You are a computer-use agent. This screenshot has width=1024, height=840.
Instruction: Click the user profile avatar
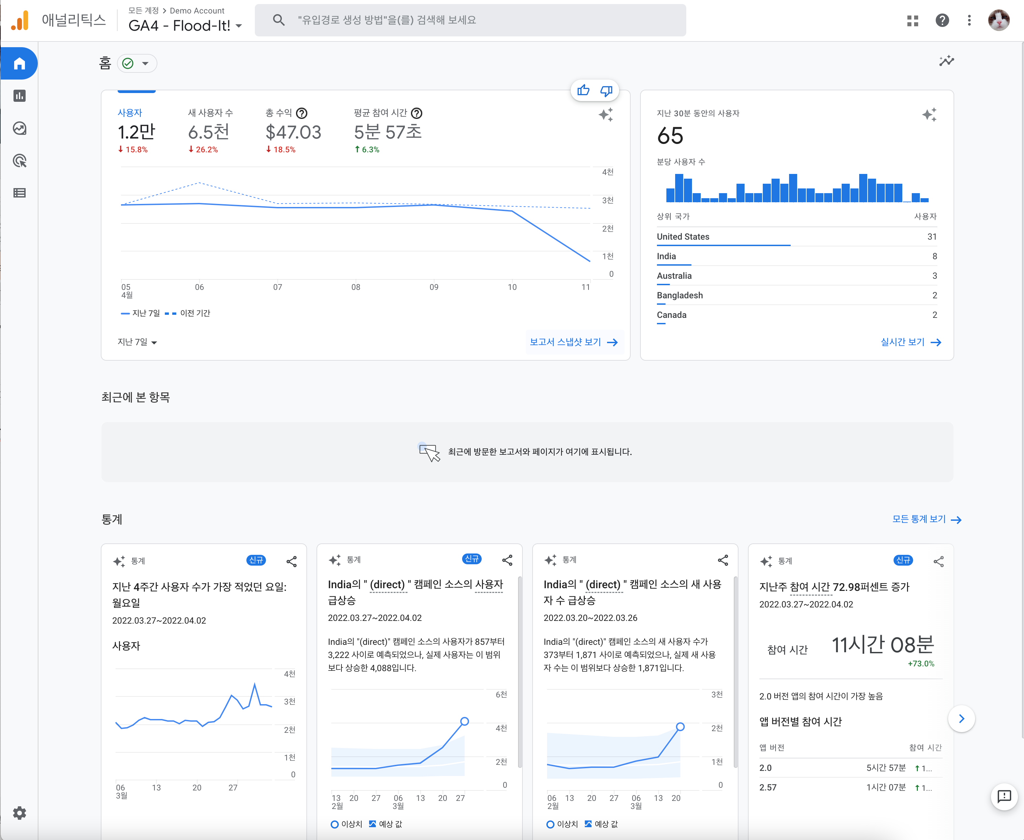click(999, 20)
